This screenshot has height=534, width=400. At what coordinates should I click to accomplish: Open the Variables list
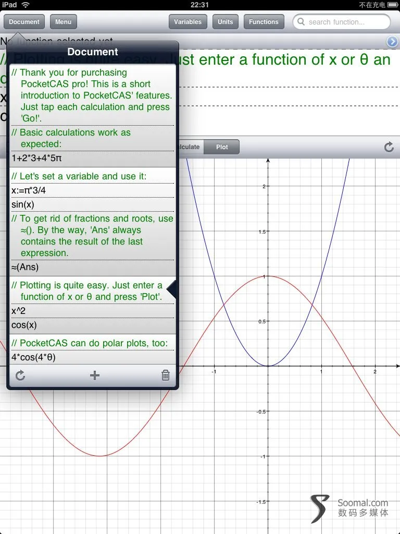pyautogui.click(x=187, y=22)
